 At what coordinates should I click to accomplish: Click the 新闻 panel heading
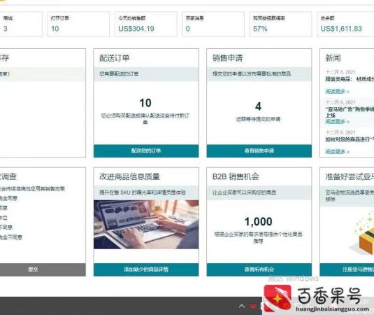[x=333, y=58]
